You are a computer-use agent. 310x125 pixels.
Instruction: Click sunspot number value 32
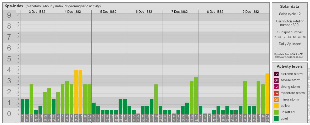click(x=280, y=37)
